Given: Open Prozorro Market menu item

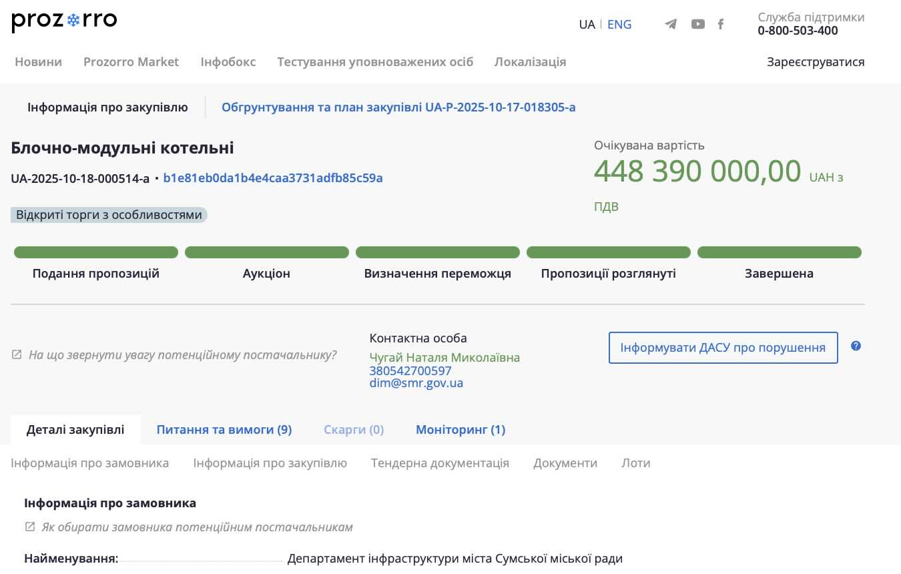Looking at the screenshot, I should [x=131, y=62].
